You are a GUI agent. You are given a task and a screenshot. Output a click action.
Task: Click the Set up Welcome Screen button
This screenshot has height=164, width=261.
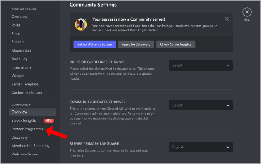(x=95, y=45)
